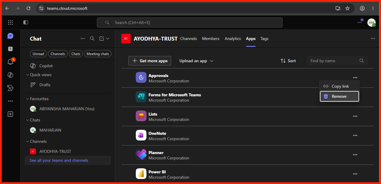Expand new chat dropdown chevron
Screen dimensions: 381x184
(x=107, y=39)
